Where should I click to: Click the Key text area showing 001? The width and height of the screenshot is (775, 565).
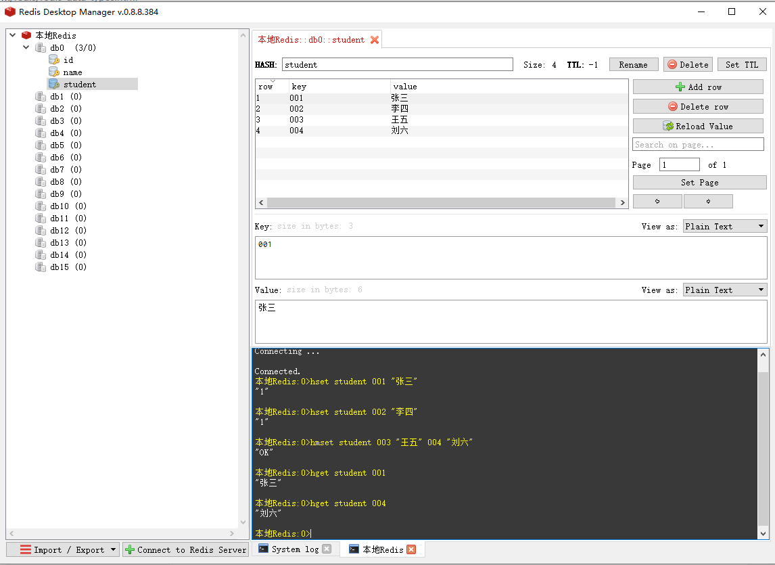point(511,258)
